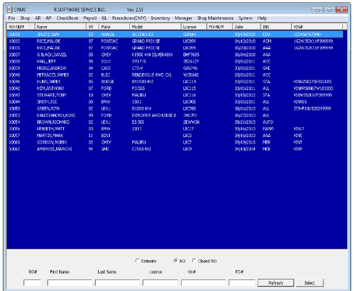Click VIN JTJHF10U520299999 cell
Screen dimensions: 354x291
[x=312, y=108]
